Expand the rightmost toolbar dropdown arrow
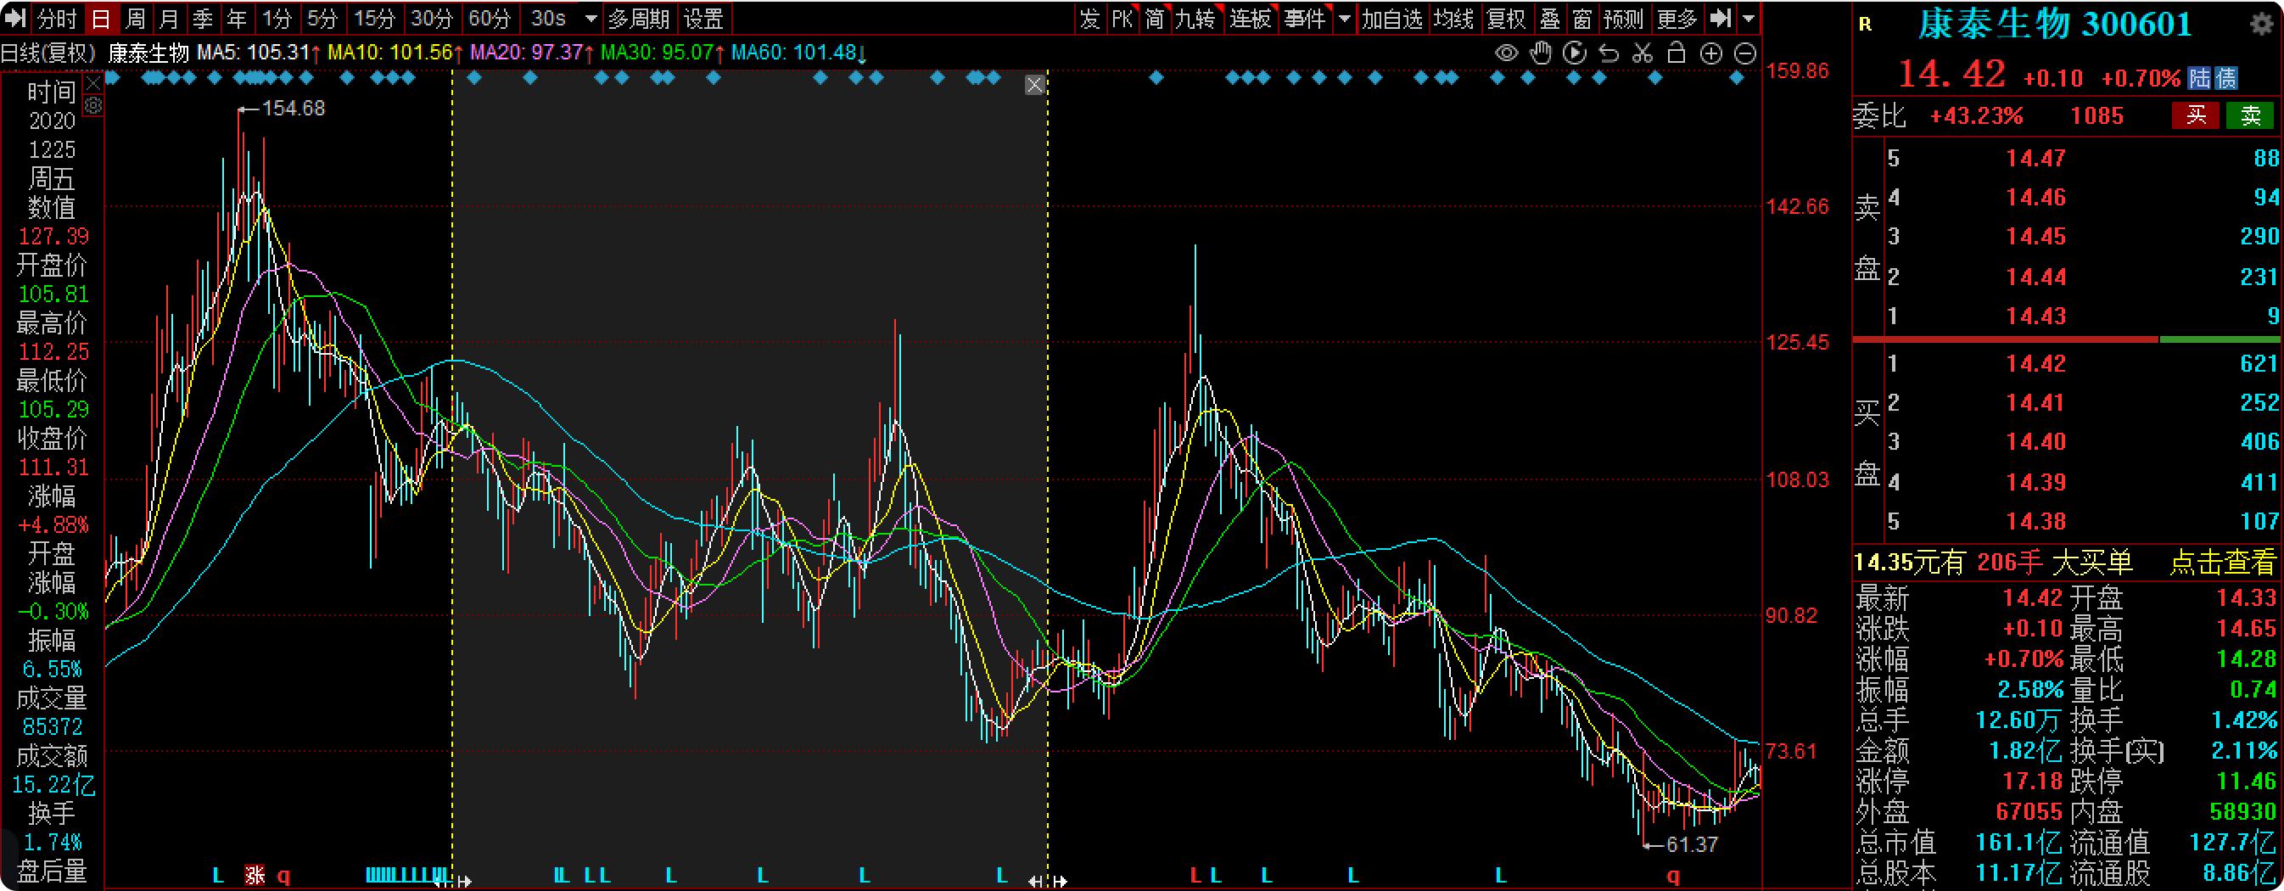The height and width of the screenshot is (891, 2284). click(1749, 18)
